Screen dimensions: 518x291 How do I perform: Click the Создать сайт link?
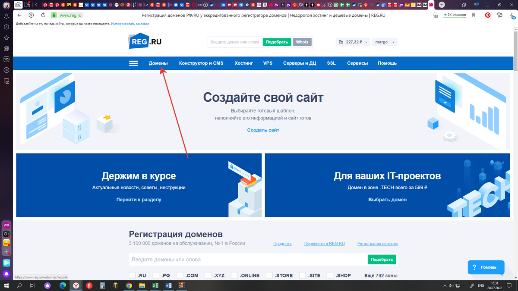click(x=263, y=130)
